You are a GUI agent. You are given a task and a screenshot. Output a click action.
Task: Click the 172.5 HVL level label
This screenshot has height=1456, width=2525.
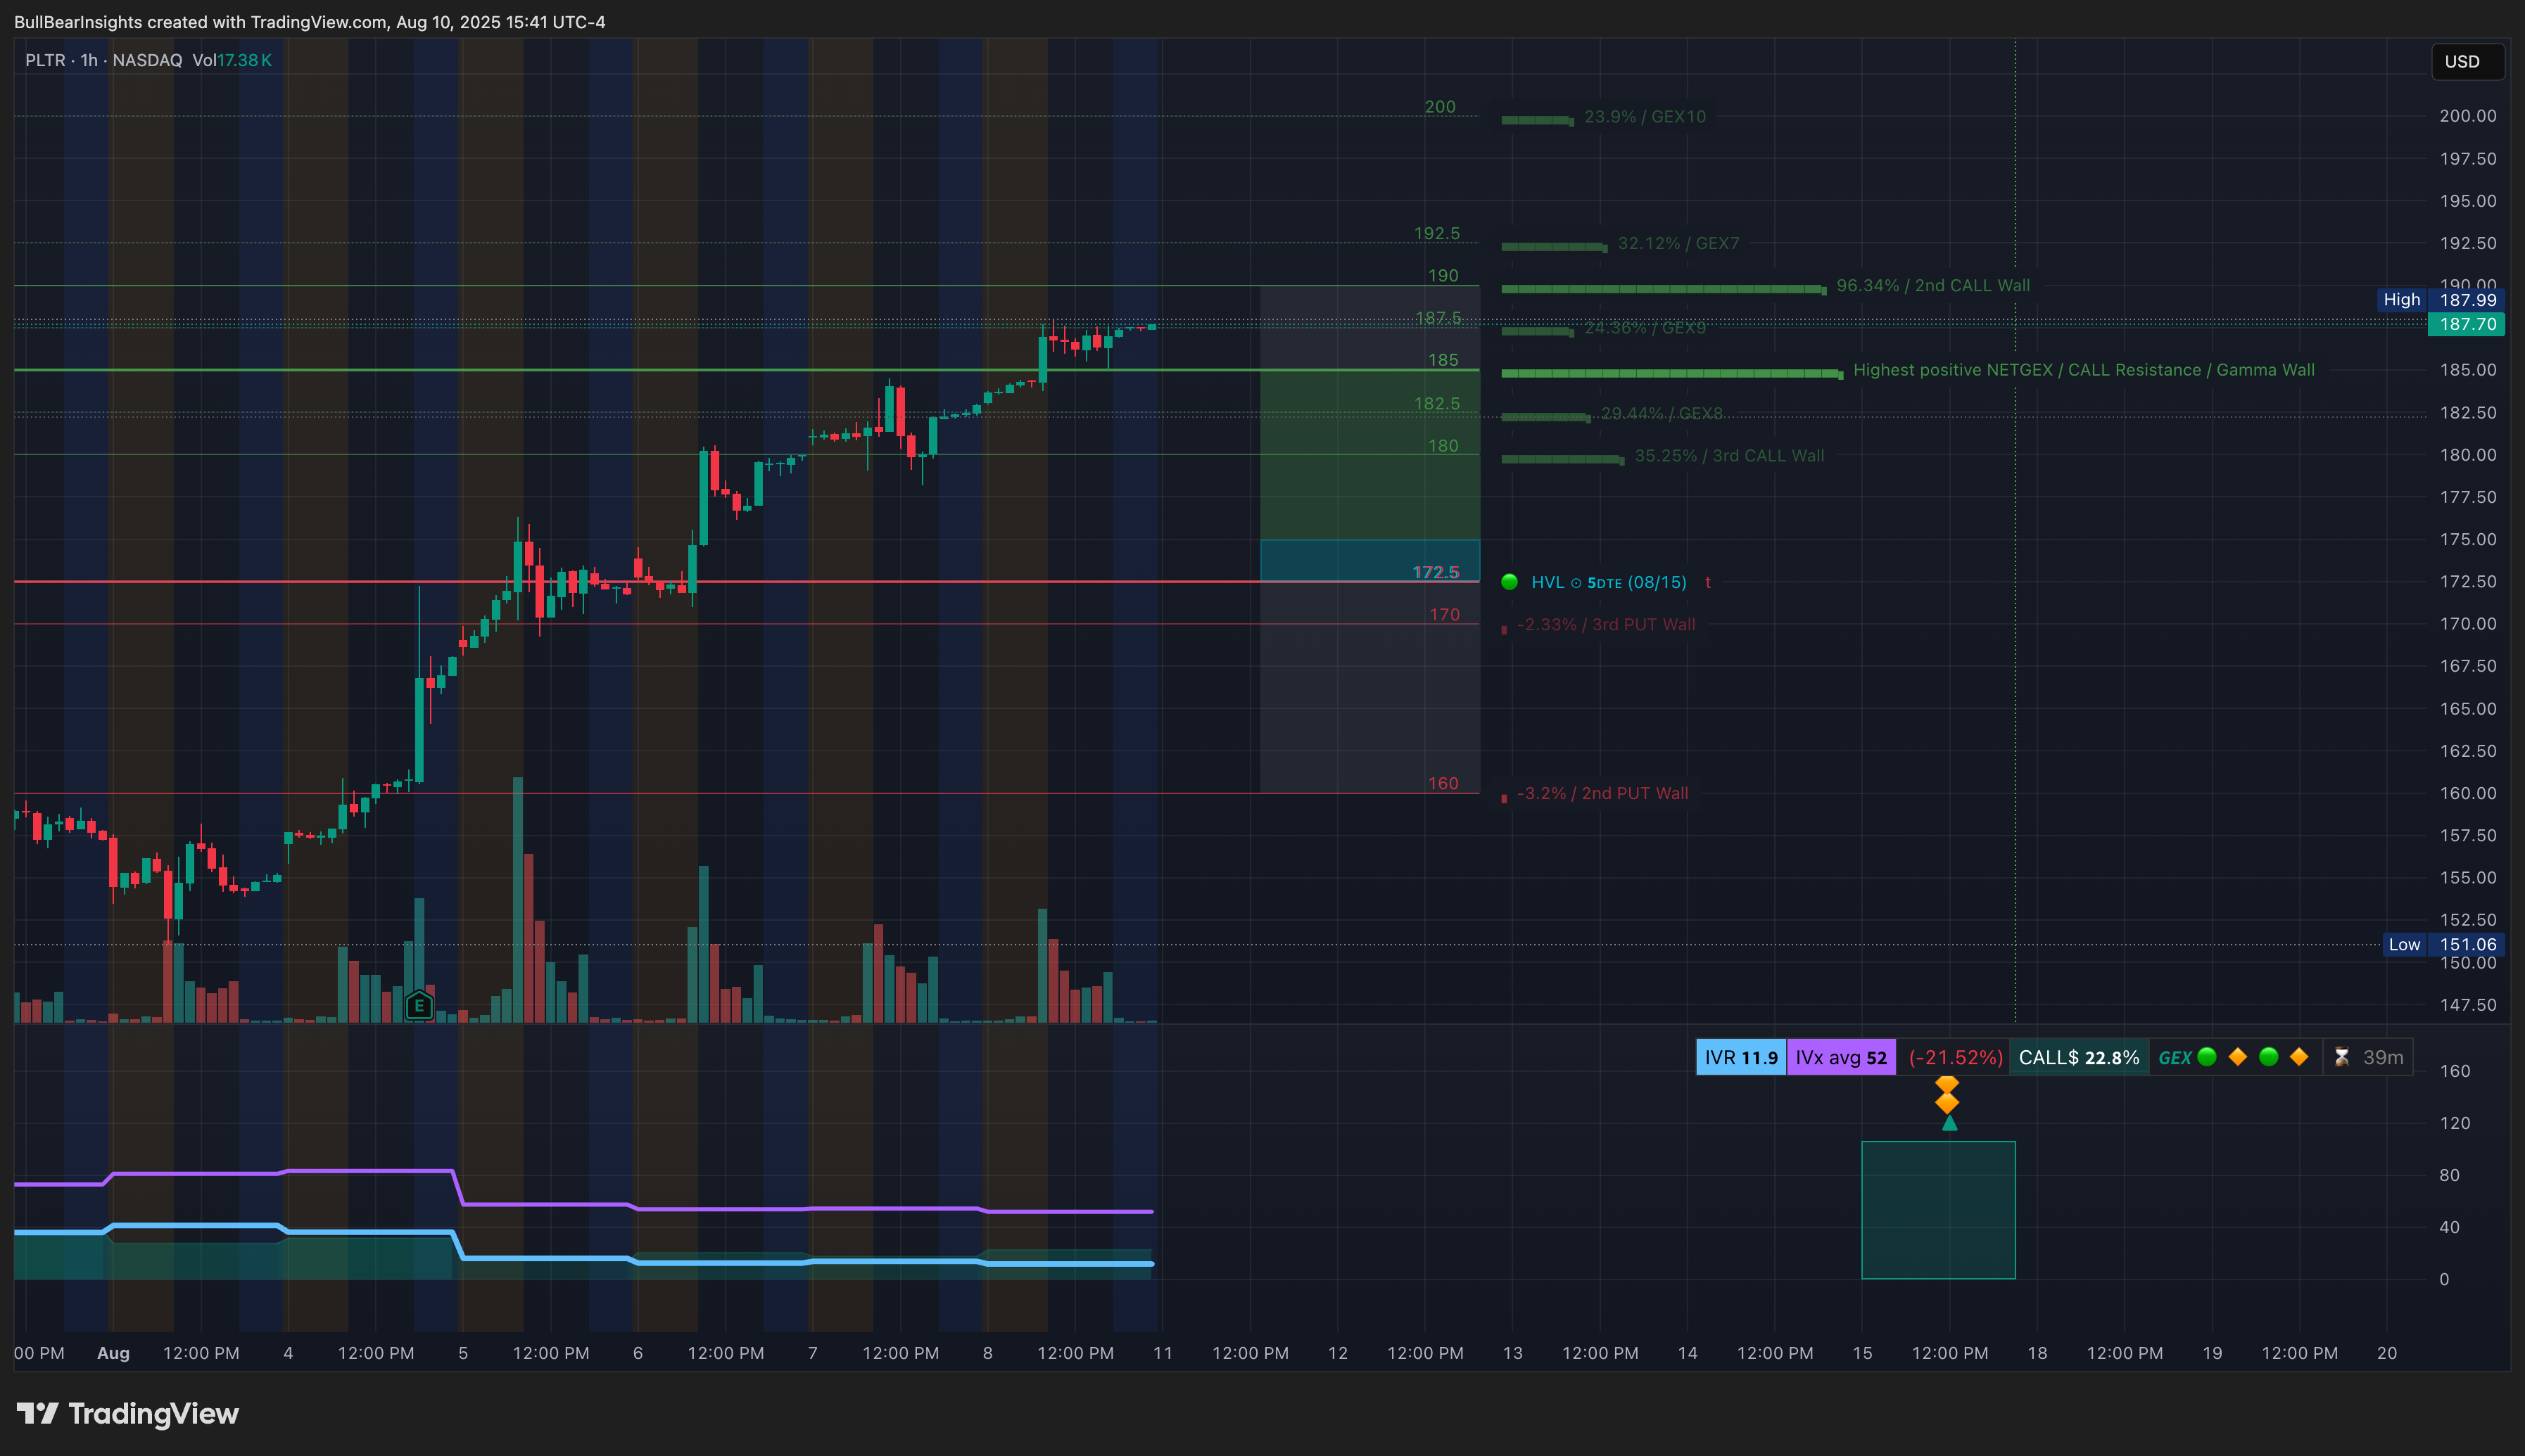click(x=1436, y=572)
